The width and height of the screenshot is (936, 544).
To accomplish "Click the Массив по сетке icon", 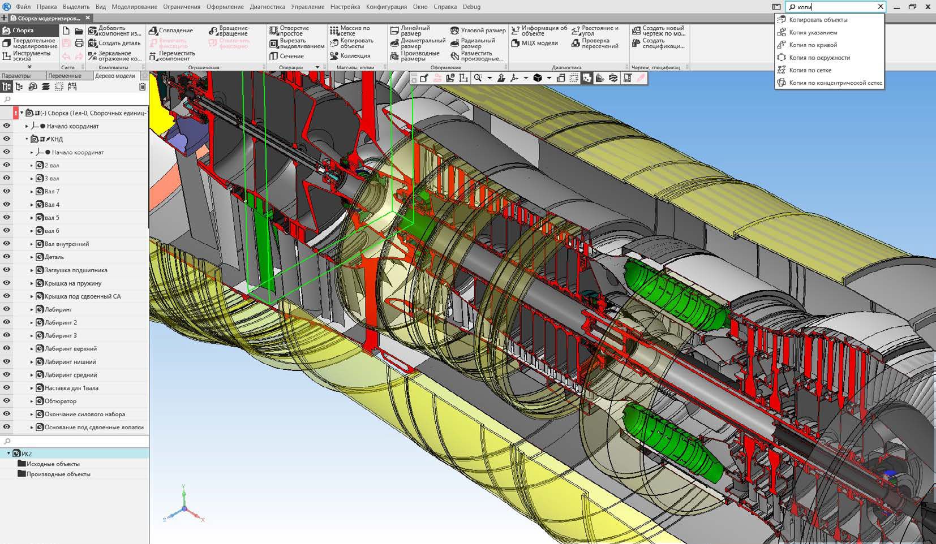I will (x=334, y=31).
